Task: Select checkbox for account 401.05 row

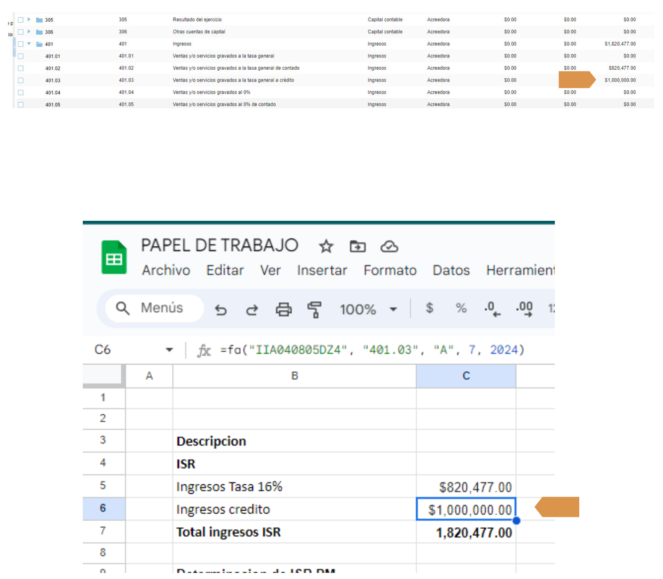Action: pos(21,105)
